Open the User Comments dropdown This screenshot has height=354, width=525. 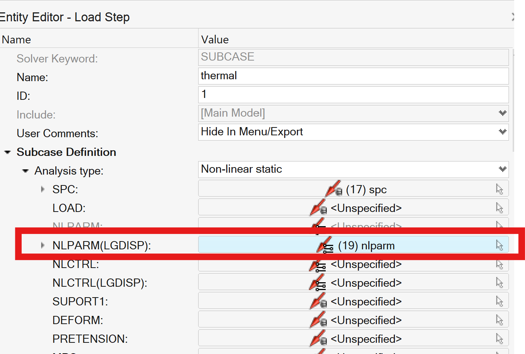503,132
